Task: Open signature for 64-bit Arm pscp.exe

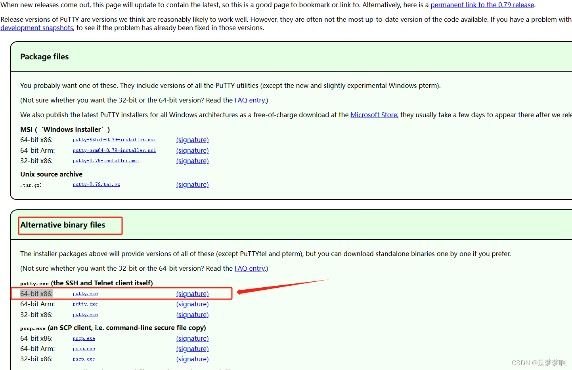Action: point(192,349)
